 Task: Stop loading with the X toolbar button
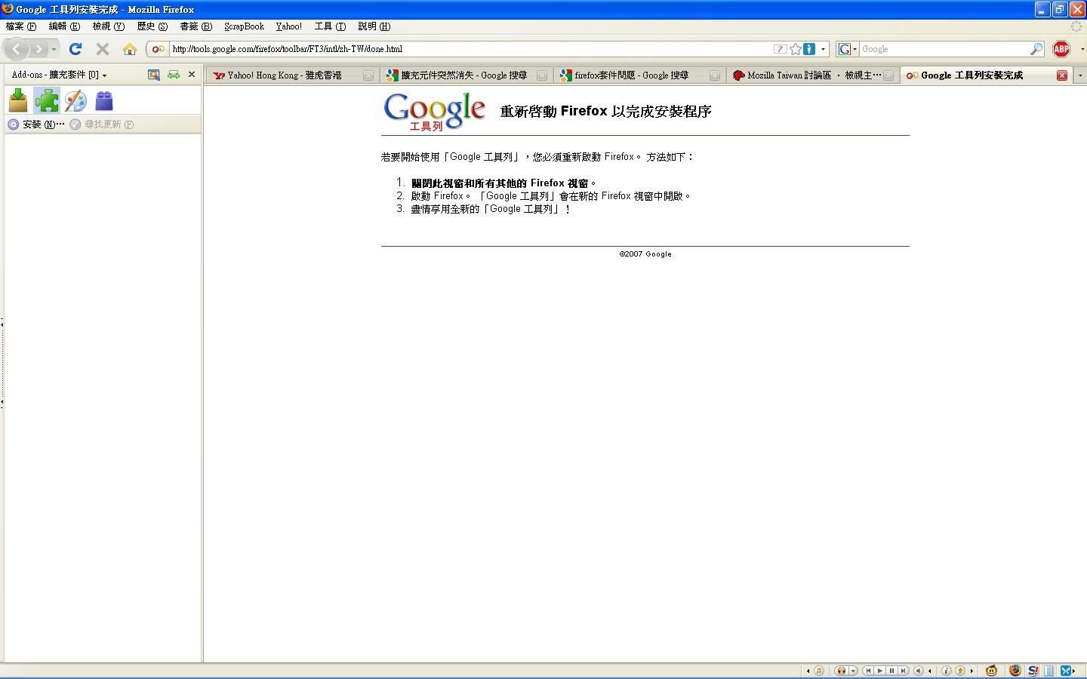[103, 49]
